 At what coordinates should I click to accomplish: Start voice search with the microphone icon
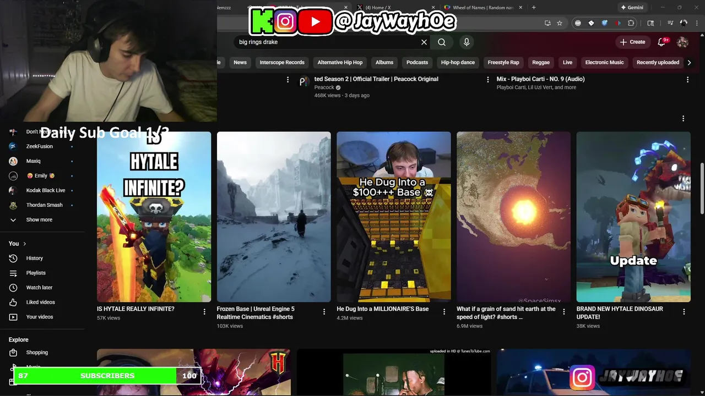click(467, 42)
